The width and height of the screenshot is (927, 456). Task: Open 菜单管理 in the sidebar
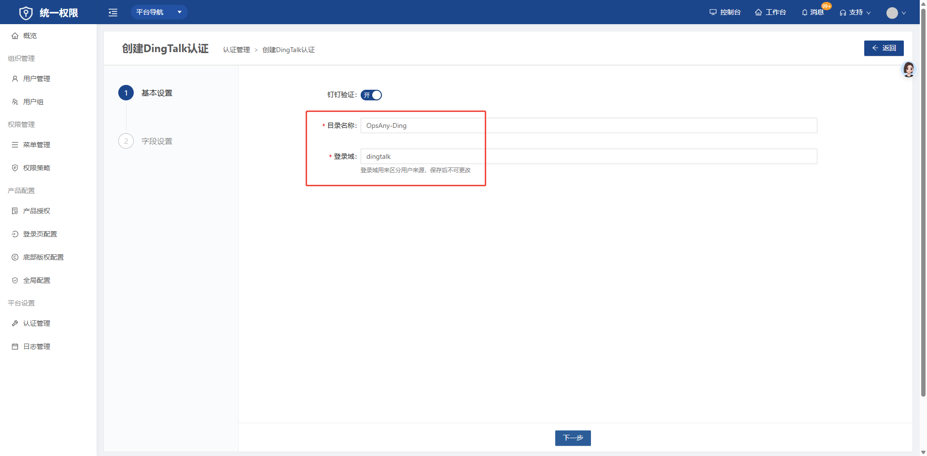pos(37,145)
